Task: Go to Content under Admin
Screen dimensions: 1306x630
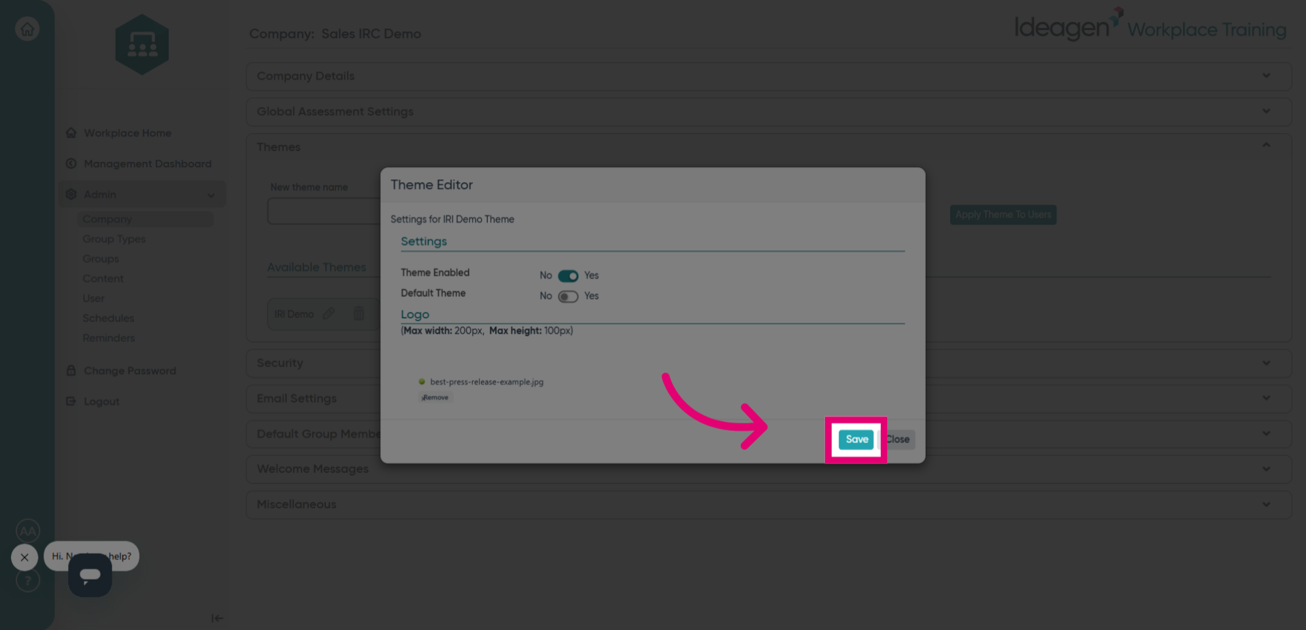Action: coord(103,279)
